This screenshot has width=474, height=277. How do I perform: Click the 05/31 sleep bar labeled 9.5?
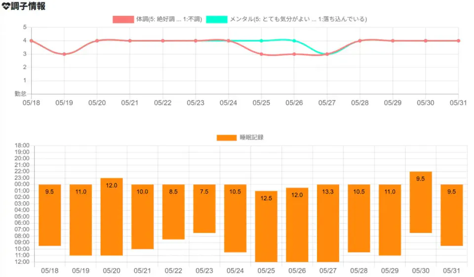pyautogui.click(x=452, y=215)
